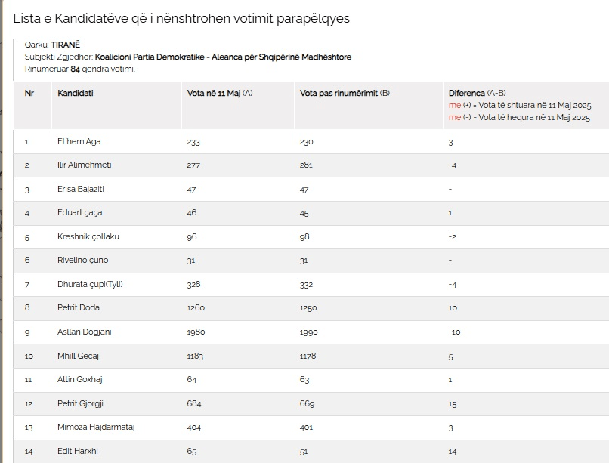Click Asllan Dogjani's 11 May vote count 1980
Image resolution: width=609 pixels, height=463 pixels.
196,332
